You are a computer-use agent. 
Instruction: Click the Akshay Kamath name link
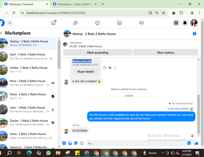(x=82, y=61)
